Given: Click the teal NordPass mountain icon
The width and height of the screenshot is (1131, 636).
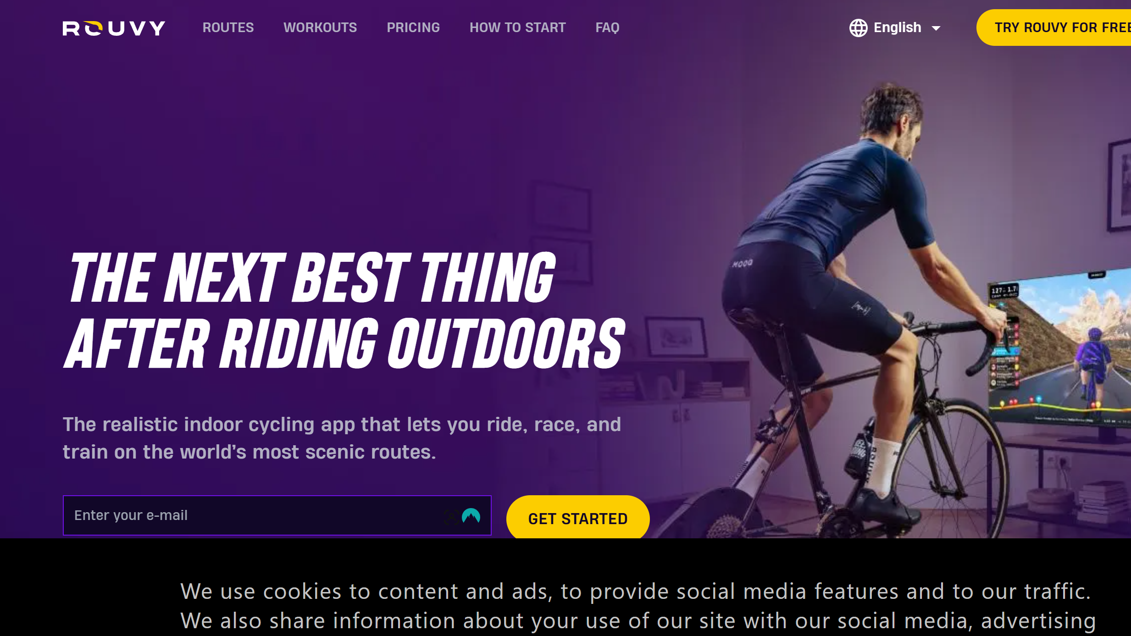Looking at the screenshot, I should 471,516.
